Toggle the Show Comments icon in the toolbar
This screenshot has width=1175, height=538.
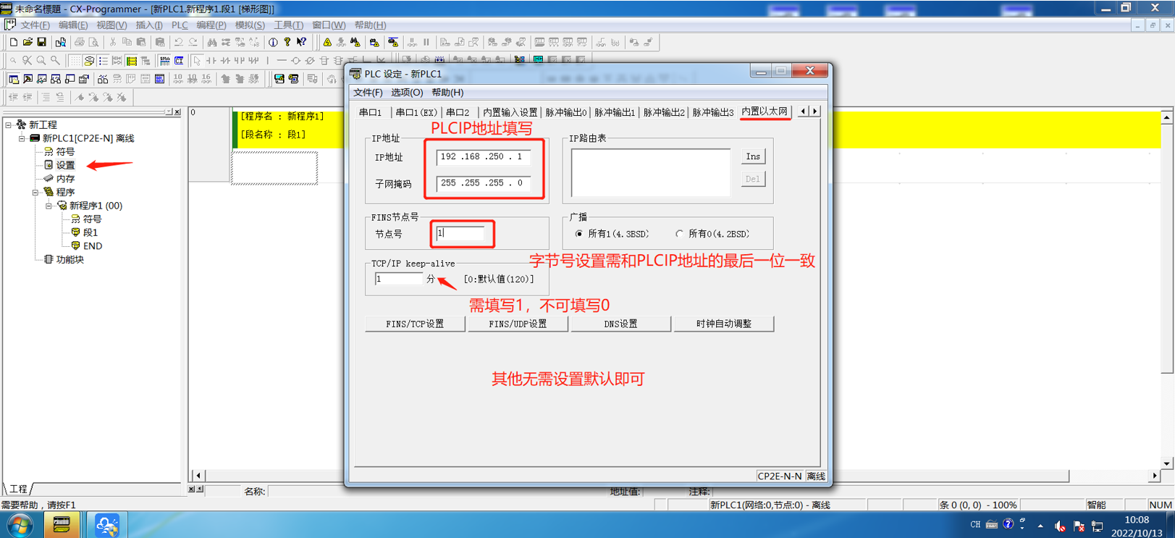pyautogui.click(x=89, y=61)
